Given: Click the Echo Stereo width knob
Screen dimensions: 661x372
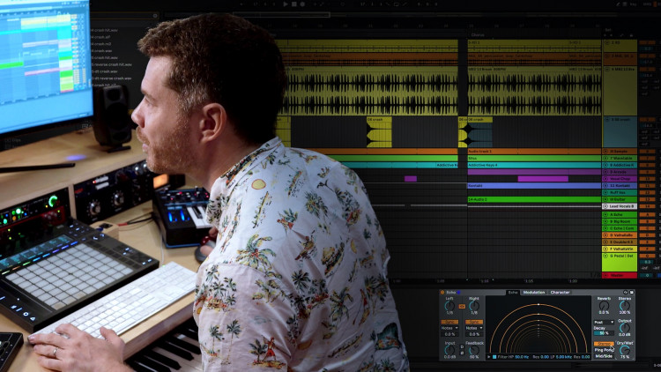Looking at the screenshot, I should pyautogui.click(x=624, y=306).
